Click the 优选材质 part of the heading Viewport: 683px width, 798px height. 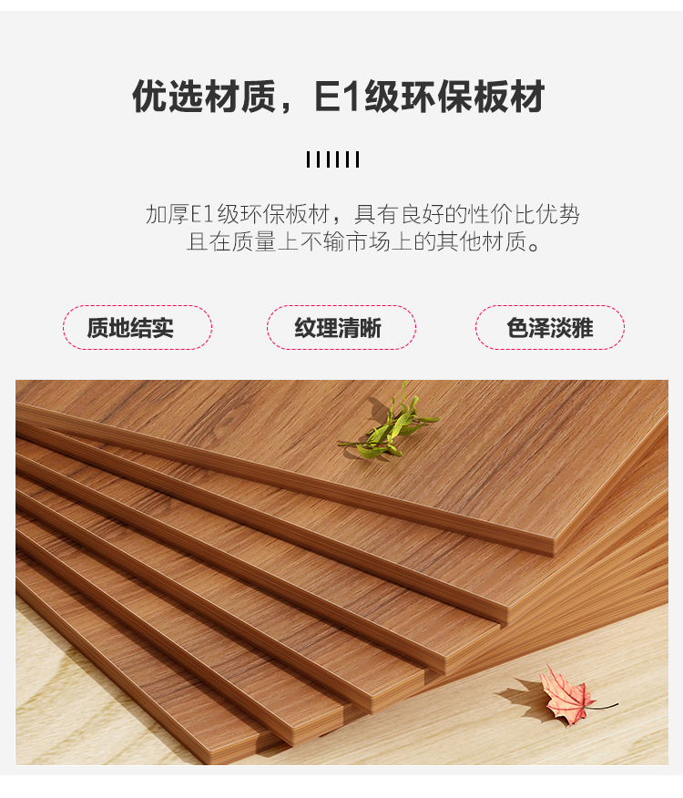click(204, 97)
